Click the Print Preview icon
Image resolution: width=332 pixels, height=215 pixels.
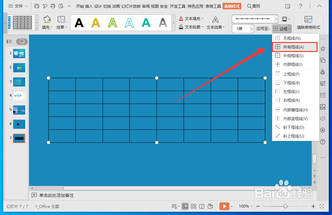point(61,6)
